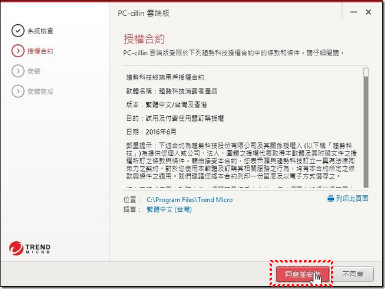The height and width of the screenshot is (289, 385).
Task: Select the 安裝完成 sidebar step label
Action: click(40, 91)
